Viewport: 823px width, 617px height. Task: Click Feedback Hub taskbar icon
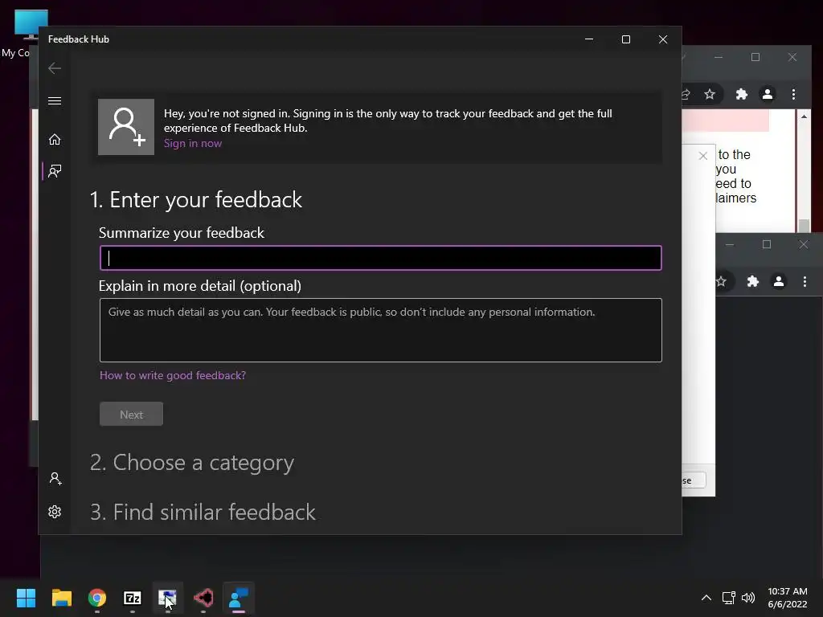click(239, 598)
